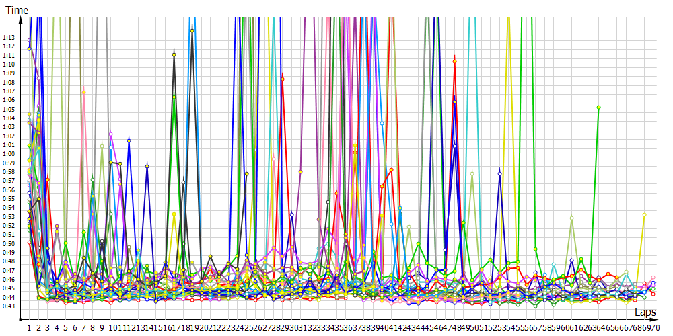The height and width of the screenshot is (336, 673).
Task: Click the red peak marker at lap 29
Action: [x=283, y=79]
